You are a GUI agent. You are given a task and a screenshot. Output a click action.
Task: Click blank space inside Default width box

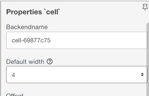76,75
